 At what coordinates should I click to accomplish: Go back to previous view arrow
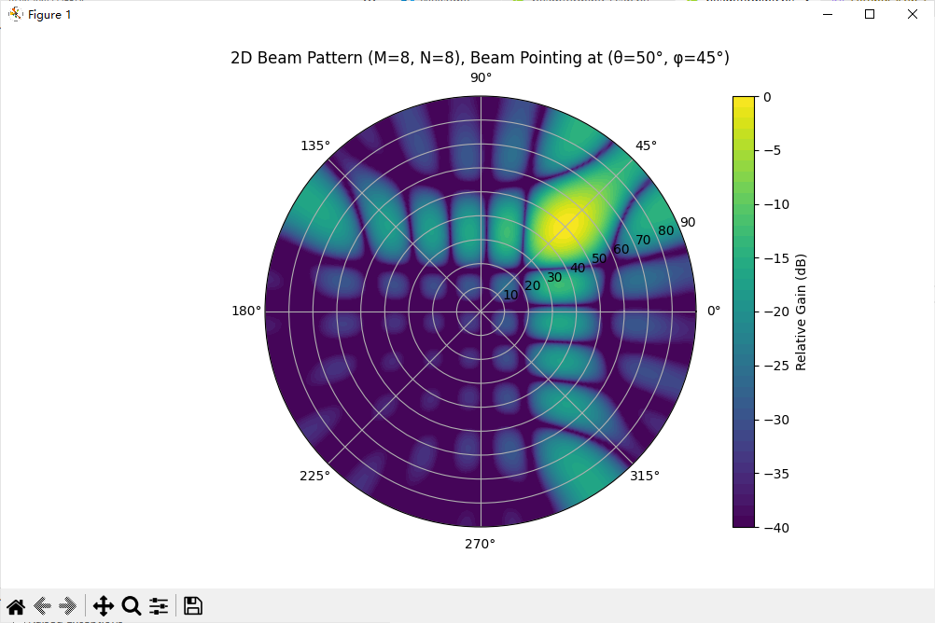(42, 606)
